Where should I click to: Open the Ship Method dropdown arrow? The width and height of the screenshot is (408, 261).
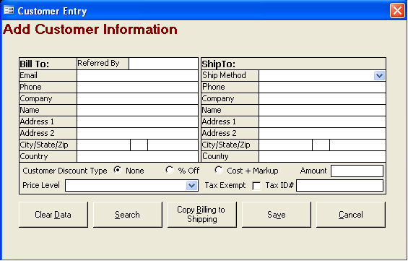coord(379,76)
